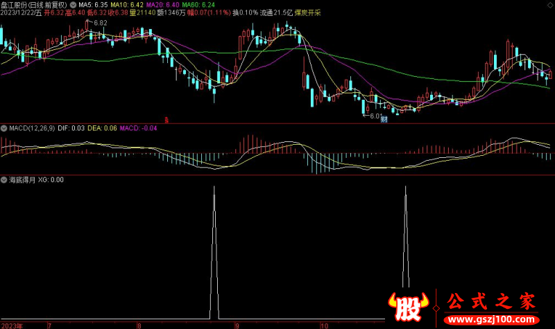The width and height of the screenshot is (555, 329).
Task: Click the XG: 0.00 value
Action: click(x=51, y=180)
